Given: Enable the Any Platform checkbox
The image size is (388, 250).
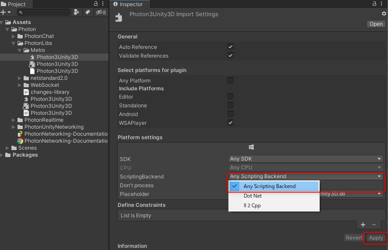Looking at the screenshot, I should 231,80.
